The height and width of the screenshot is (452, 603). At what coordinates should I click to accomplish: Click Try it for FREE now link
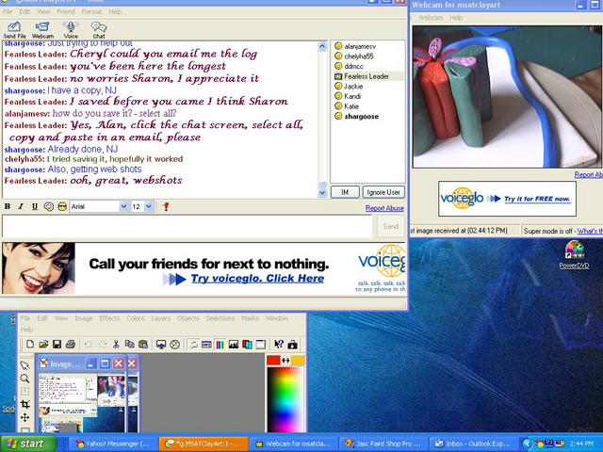[x=537, y=199]
